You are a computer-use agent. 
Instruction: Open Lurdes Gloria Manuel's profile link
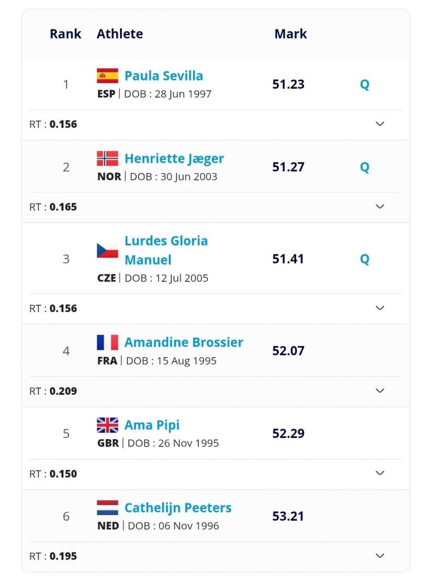166,250
